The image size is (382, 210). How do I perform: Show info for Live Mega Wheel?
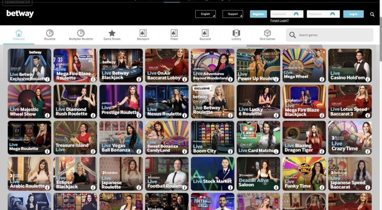click(x=322, y=79)
